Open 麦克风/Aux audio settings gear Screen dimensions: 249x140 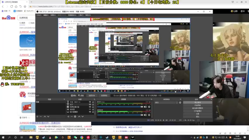tap(149, 107)
